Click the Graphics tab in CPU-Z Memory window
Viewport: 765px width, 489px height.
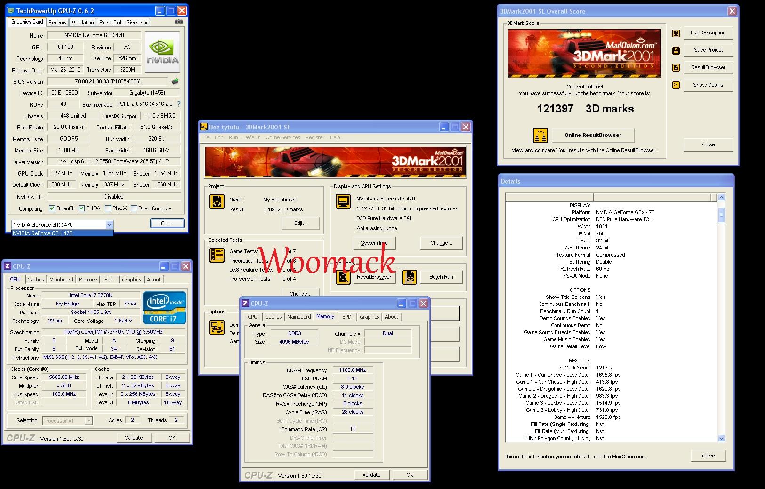[370, 317]
